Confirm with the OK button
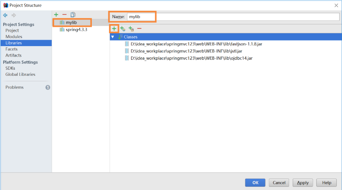The image size is (342, 190). (255, 182)
